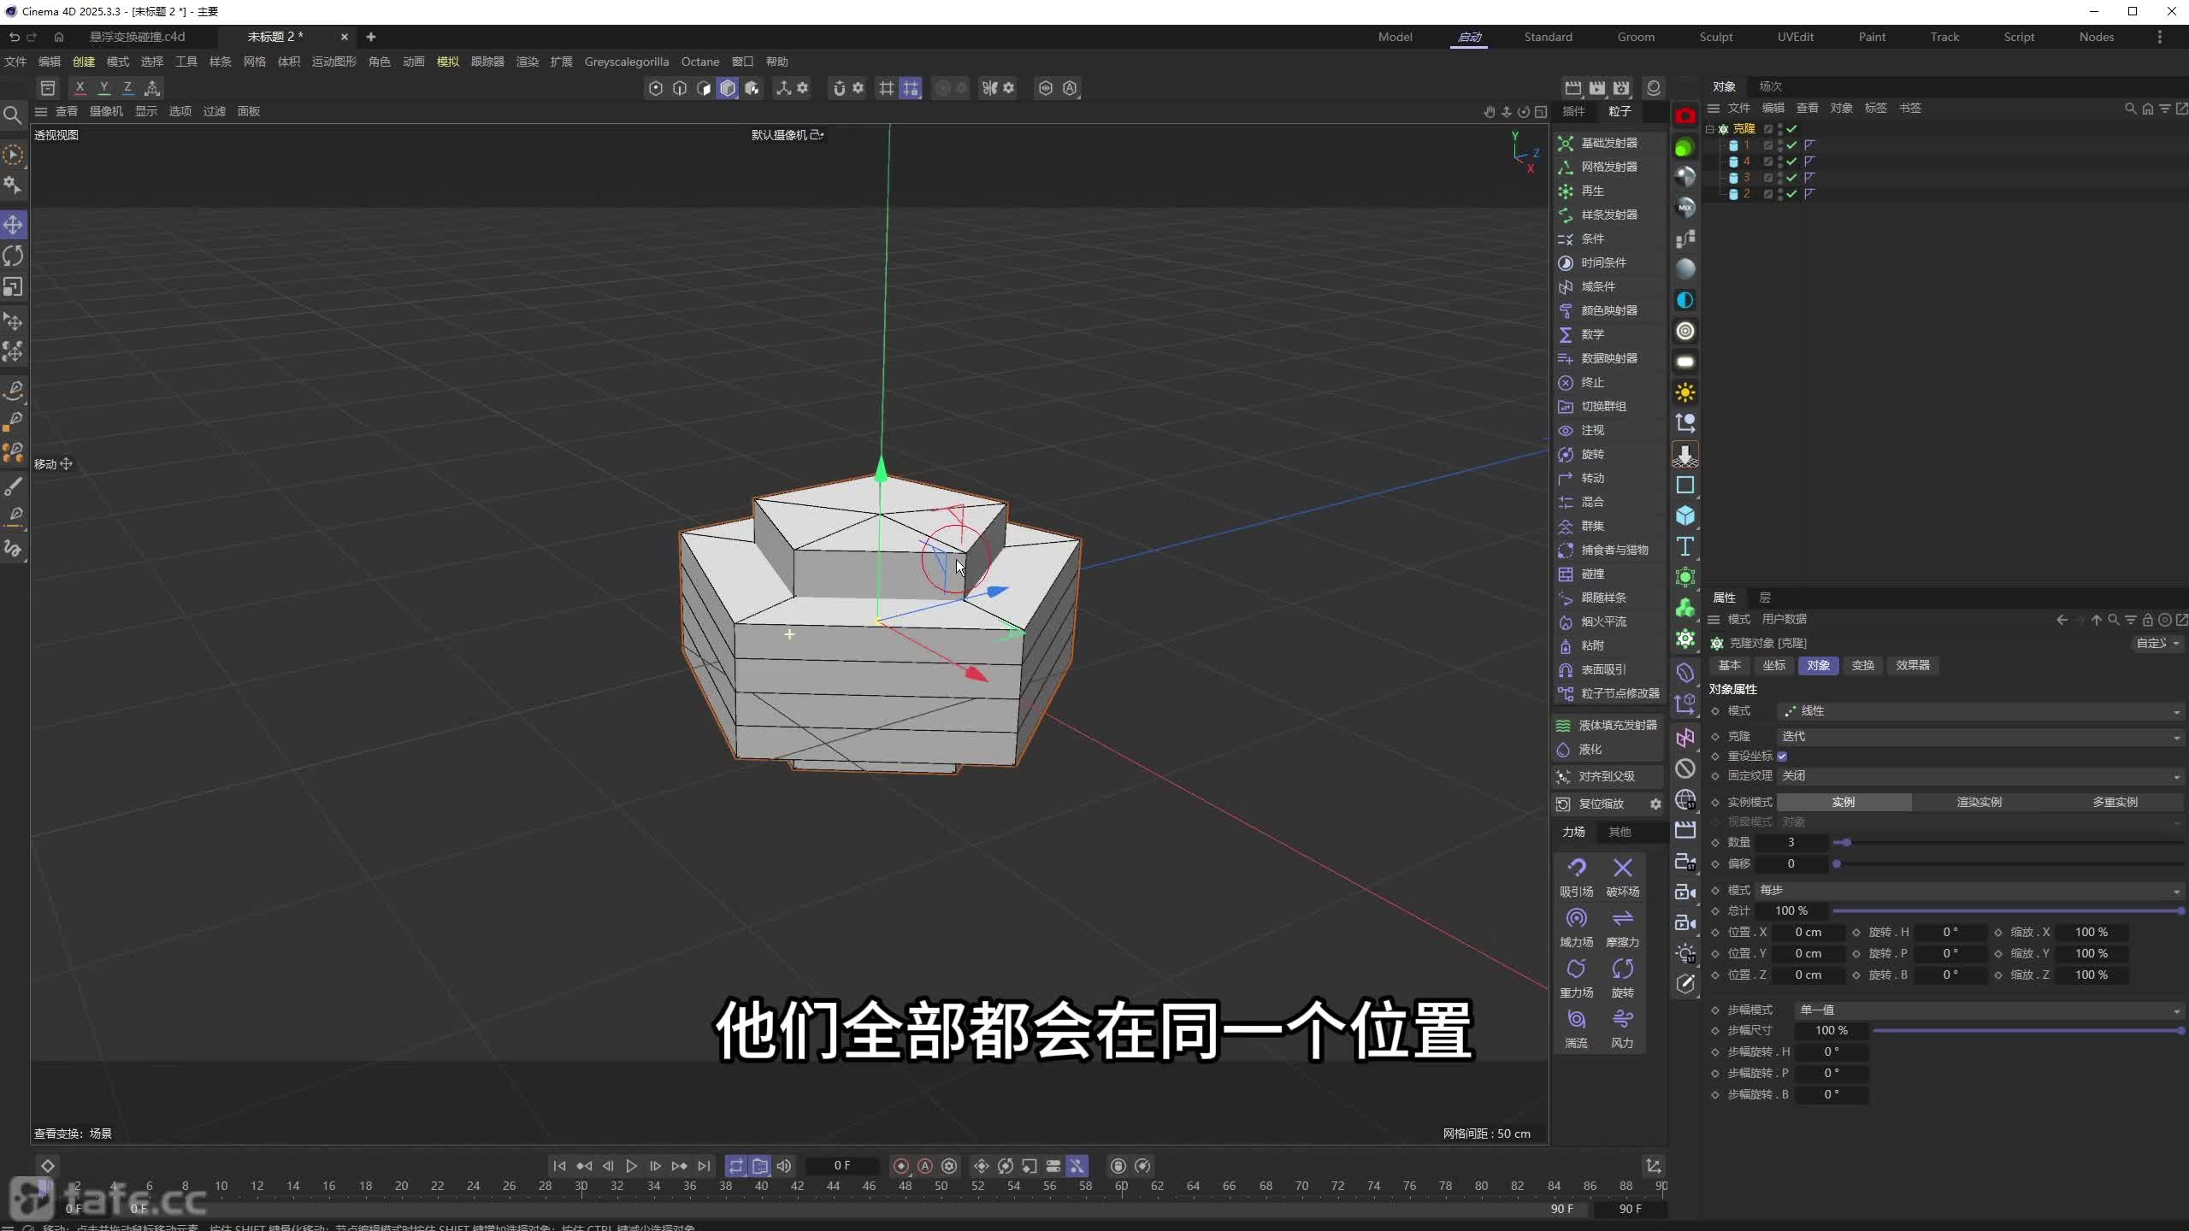The width and height of the screenshot is (2189, 1231).
Task: Click the Play button in timeline
Action: point(631,1166)
